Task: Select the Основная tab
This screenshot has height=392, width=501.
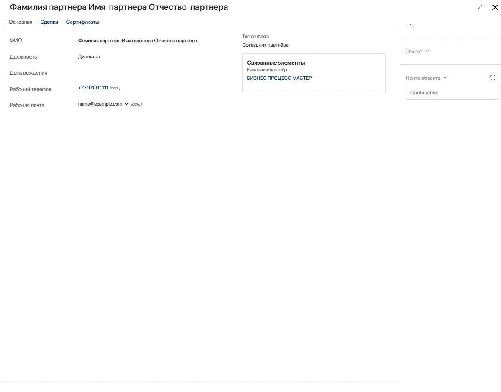Action: pos(21,22)
